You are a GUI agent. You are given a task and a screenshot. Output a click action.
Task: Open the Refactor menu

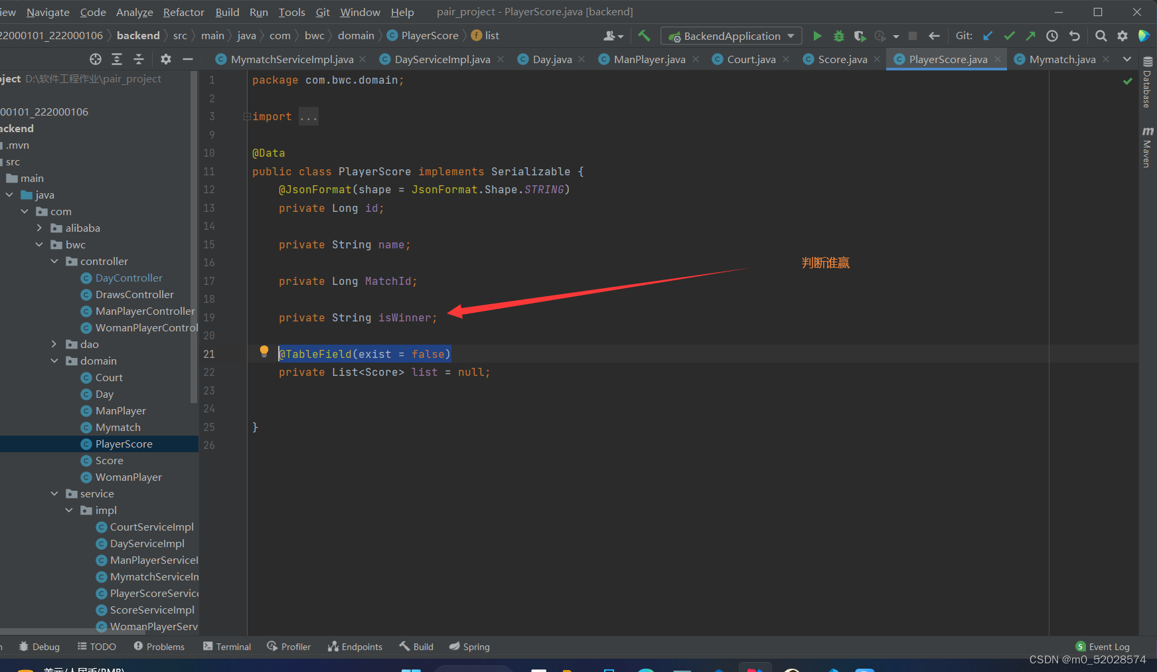[184, 12]
